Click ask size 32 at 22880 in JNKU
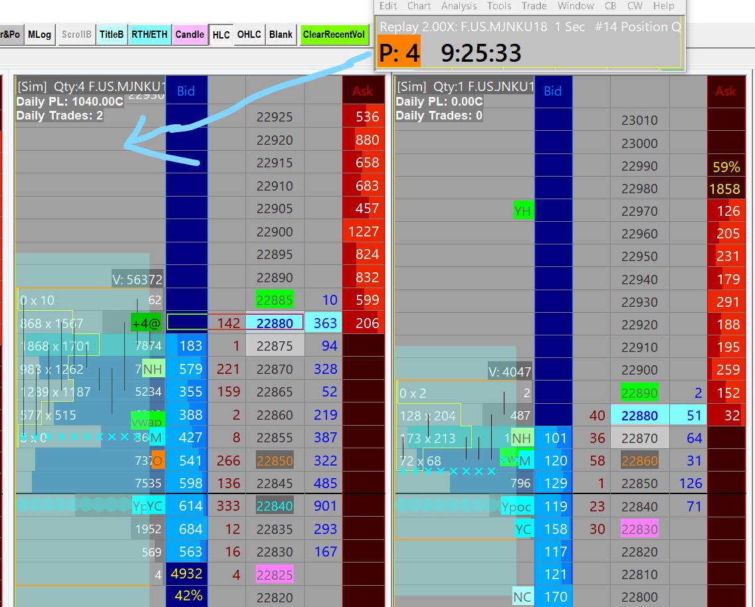The height and width of the screenshot is (607, 755). tap(726, 416)
